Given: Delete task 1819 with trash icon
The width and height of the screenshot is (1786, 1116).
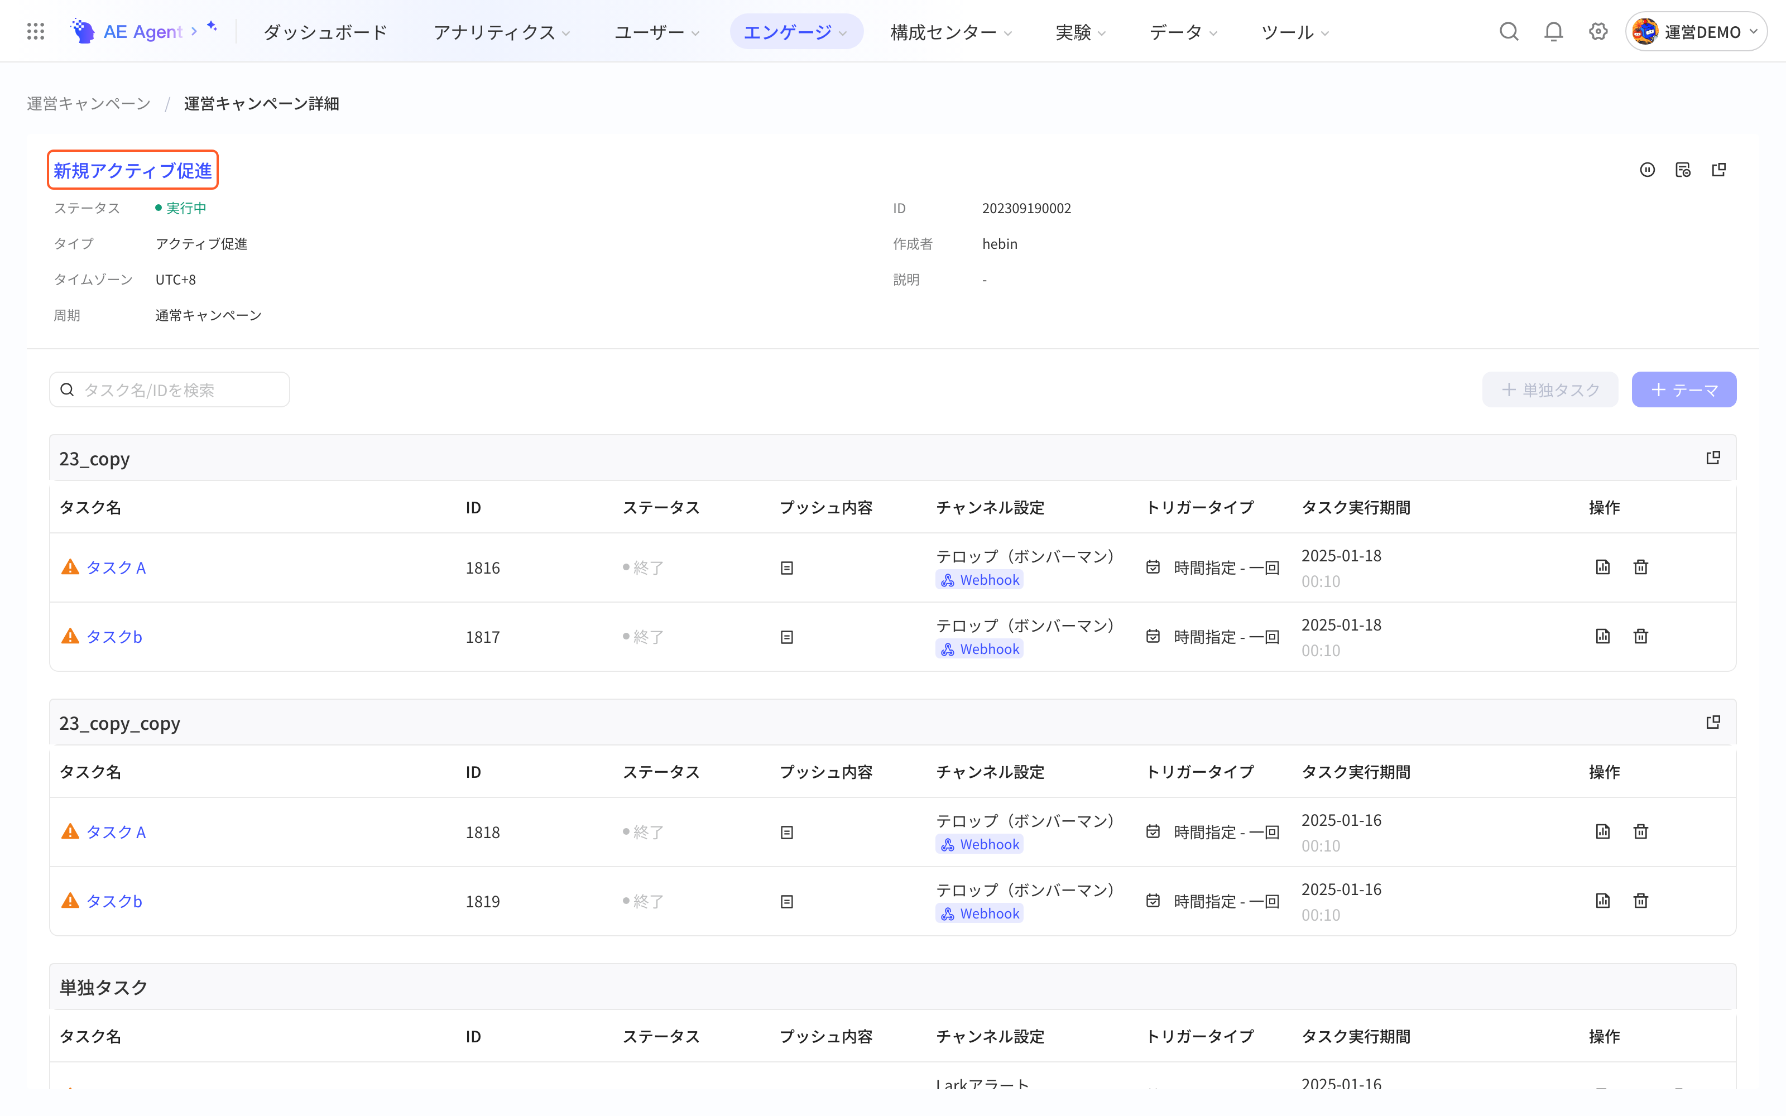Looking at the screenshot, I should pos(1641,901).
